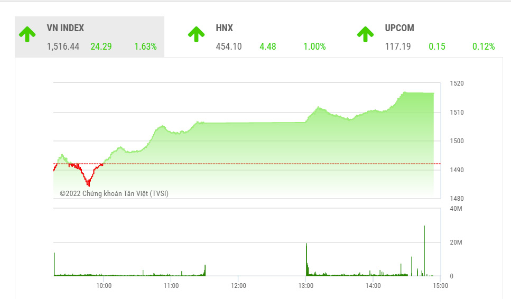Click the 12:00 time axis label
This screenshot has height=299, width=511.
(x=238, y=286)
